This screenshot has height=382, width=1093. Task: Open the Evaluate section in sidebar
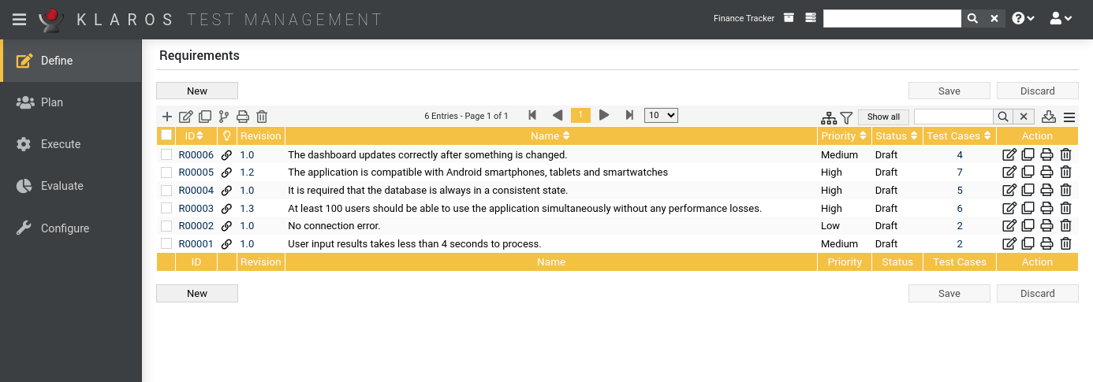point(62,186)
